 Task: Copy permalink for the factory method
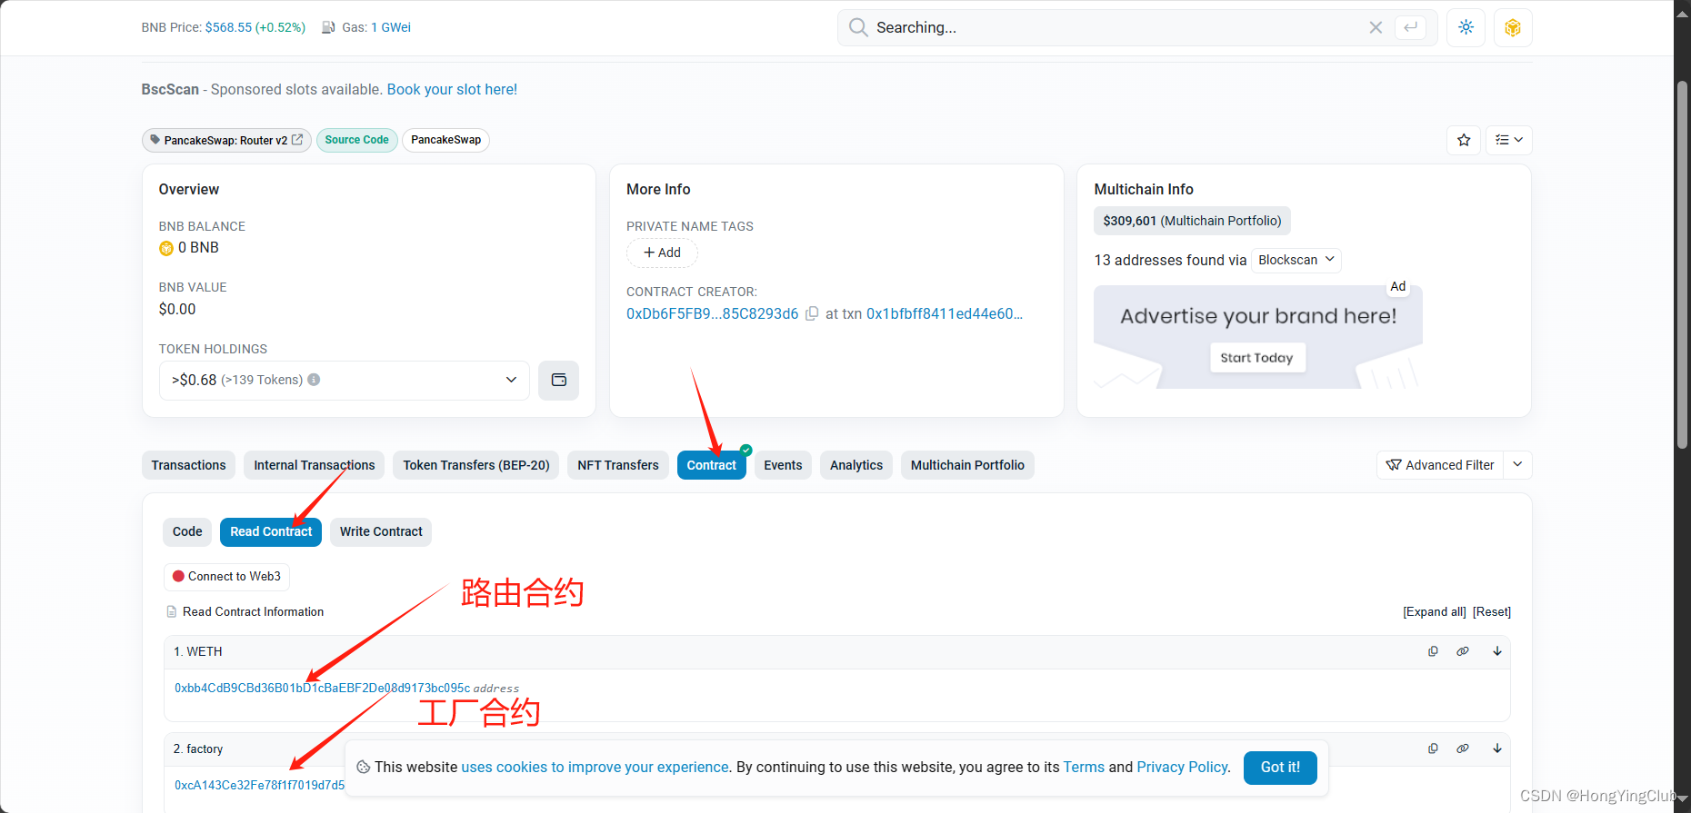[x=1463, y=749]
